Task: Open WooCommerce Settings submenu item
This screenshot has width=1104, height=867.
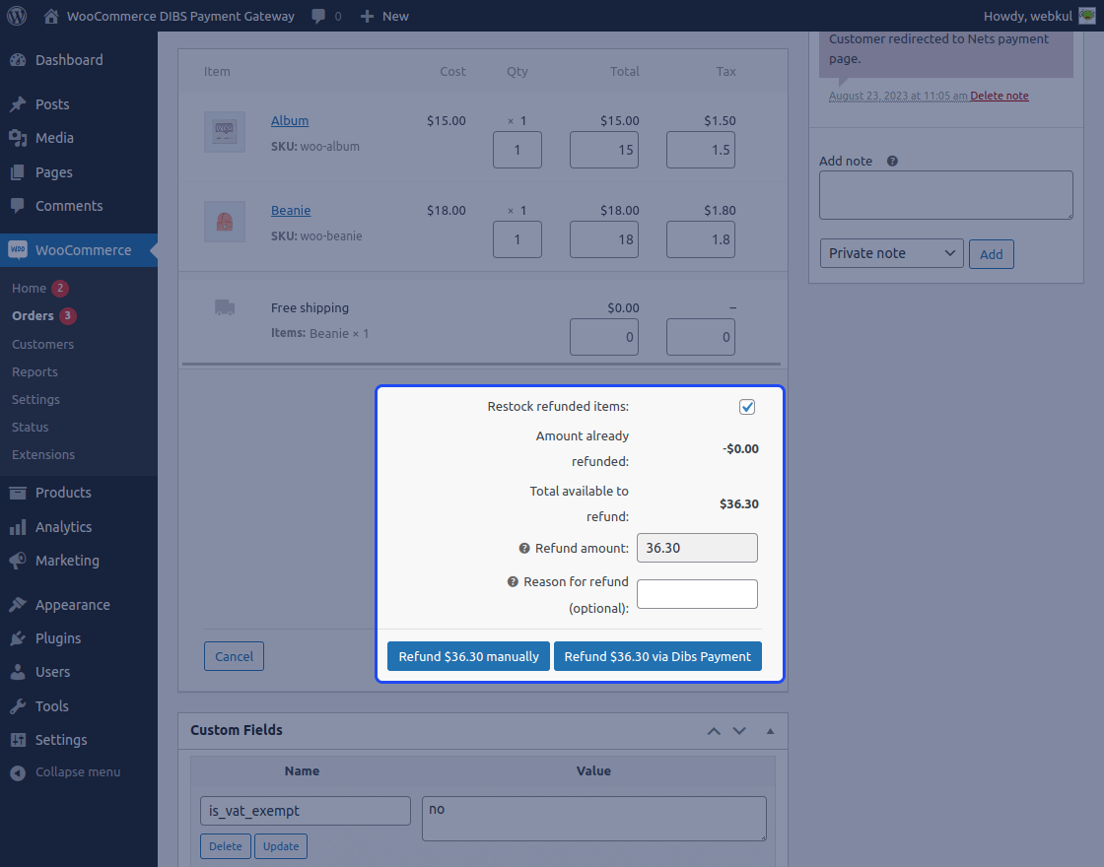Action: coord(35,399)
